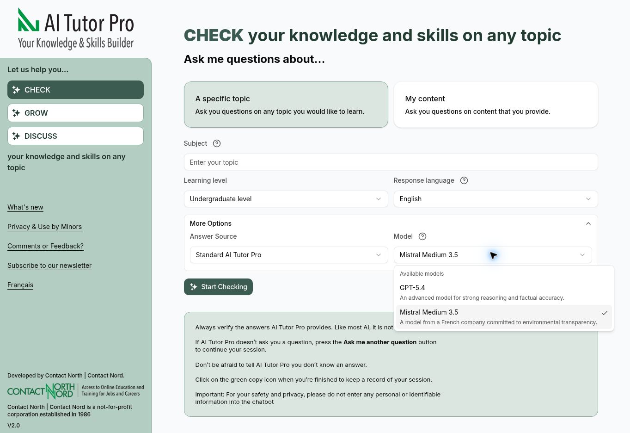The height and width of the screenshot is (433, 630).
Task: Open the Learning level dropdown
Action: (286, 199)
